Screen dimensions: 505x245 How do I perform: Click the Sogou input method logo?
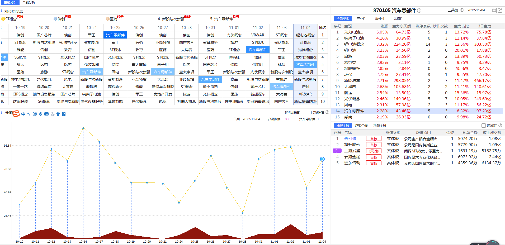[16, 114]
